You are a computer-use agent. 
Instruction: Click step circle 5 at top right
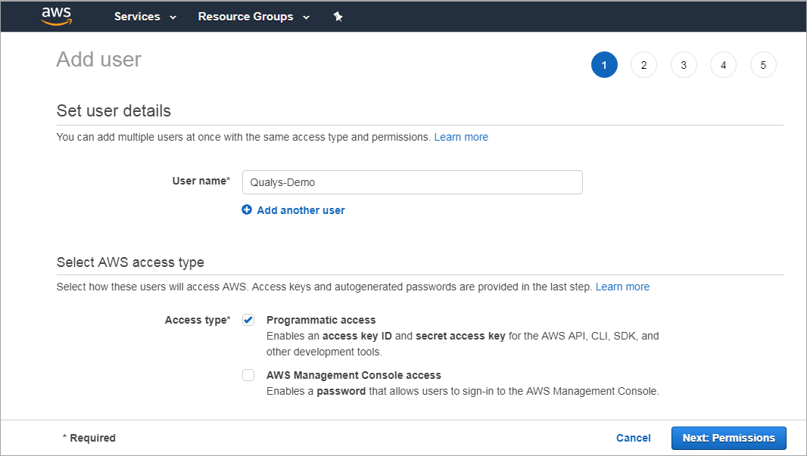(x=763, y=65)
